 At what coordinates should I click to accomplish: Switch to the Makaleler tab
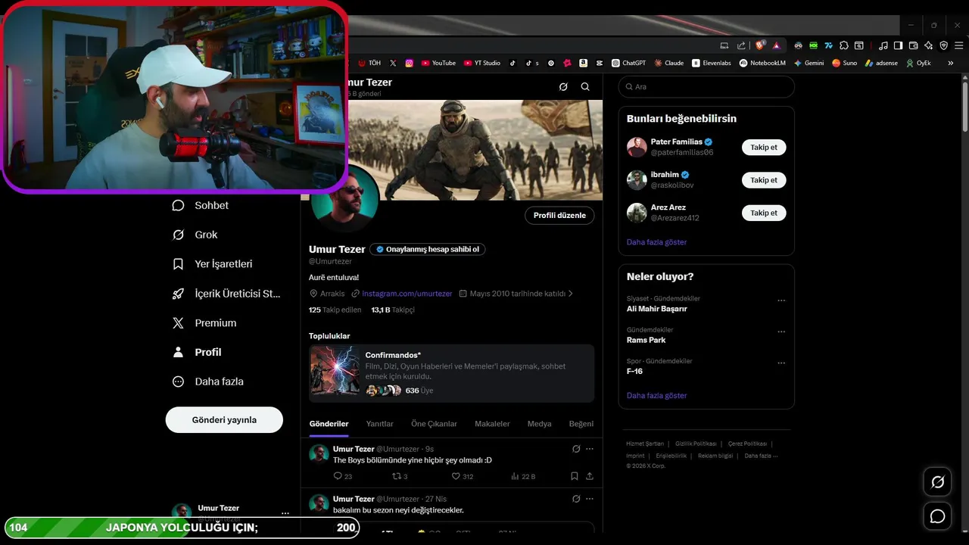click(x=492, y=424)
